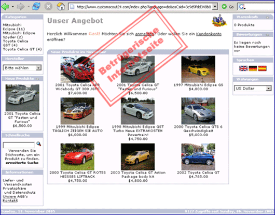This screenshot has height=215, width=275.
Task: Open 'Liefer- und Versandkosten' info link
Action: [x=17, y=182]
